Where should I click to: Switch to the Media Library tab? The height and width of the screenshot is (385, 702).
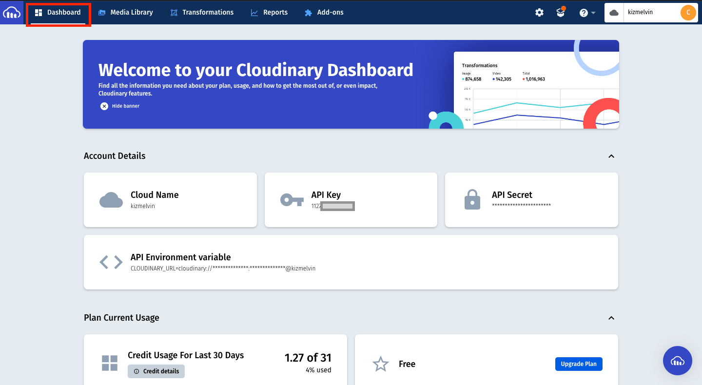(126, 13)
